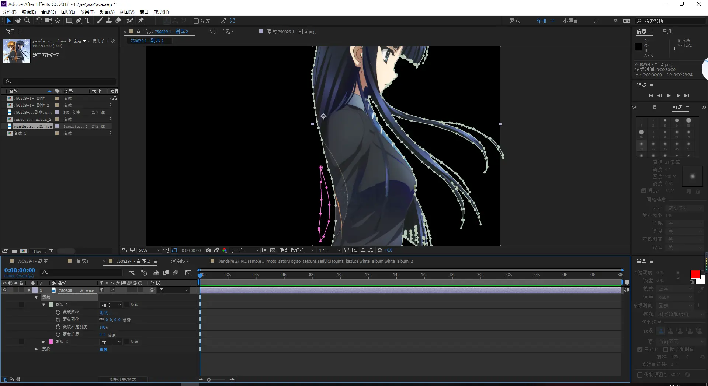Select the Selection arrow tool
The image size is (708, 386).
pyautogui.click(x=9, y=21)
